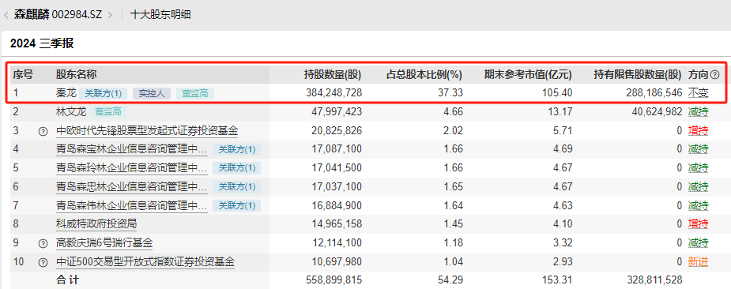Open 高毅庆瑞6号瑞行基金 link

pos(104,243)
